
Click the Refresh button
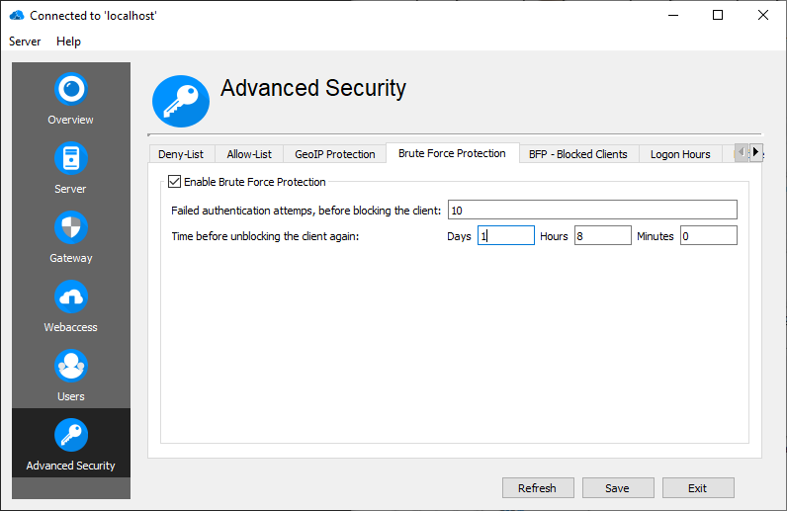click(x=538, y=488)
